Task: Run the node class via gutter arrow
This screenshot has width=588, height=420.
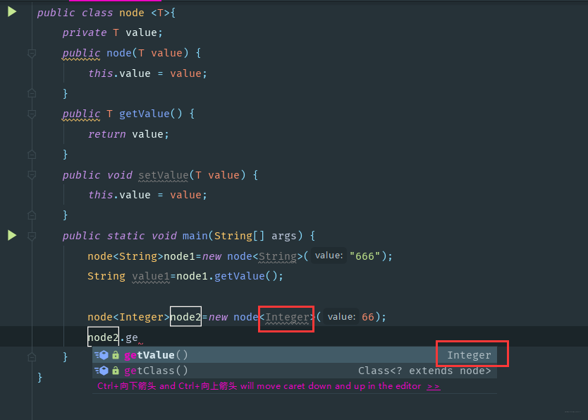Action: coord(12,12)
